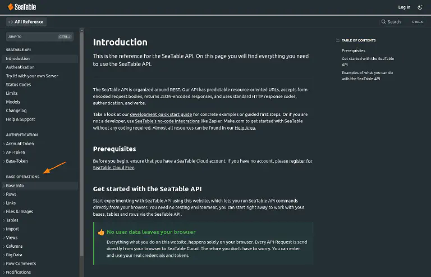Open the development quick start guide link

pos(161,114)
